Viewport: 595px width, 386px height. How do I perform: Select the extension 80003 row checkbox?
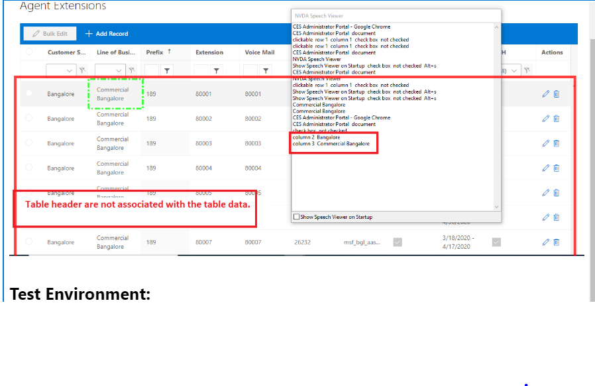tap(29, 143)
